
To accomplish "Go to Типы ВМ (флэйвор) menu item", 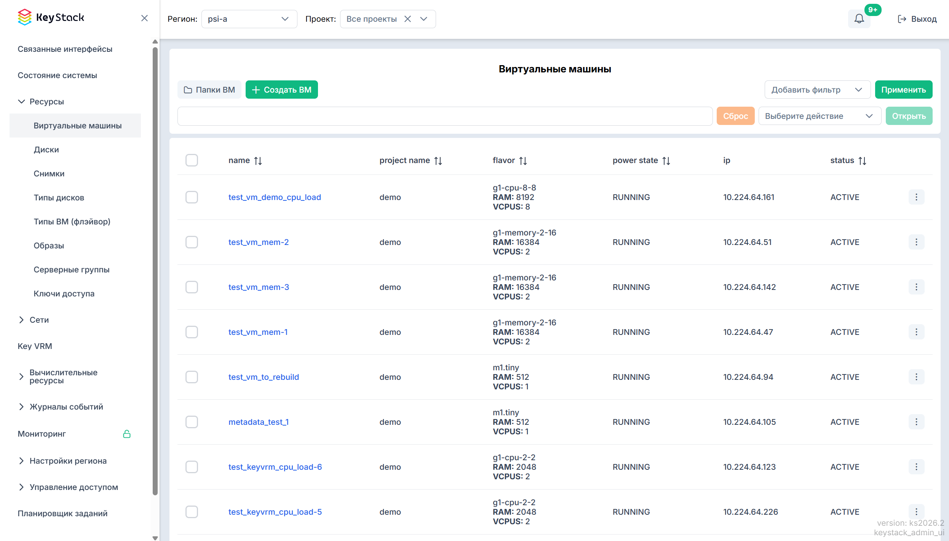I will pyautogui.click(x=72, y=222).
